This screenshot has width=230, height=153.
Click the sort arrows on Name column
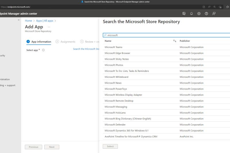point(175,41)
